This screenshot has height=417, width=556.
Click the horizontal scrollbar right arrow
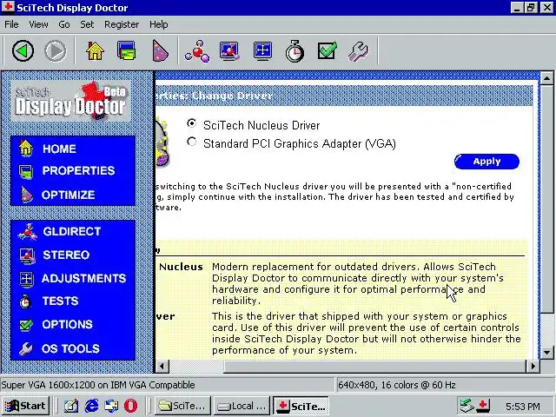533,366
